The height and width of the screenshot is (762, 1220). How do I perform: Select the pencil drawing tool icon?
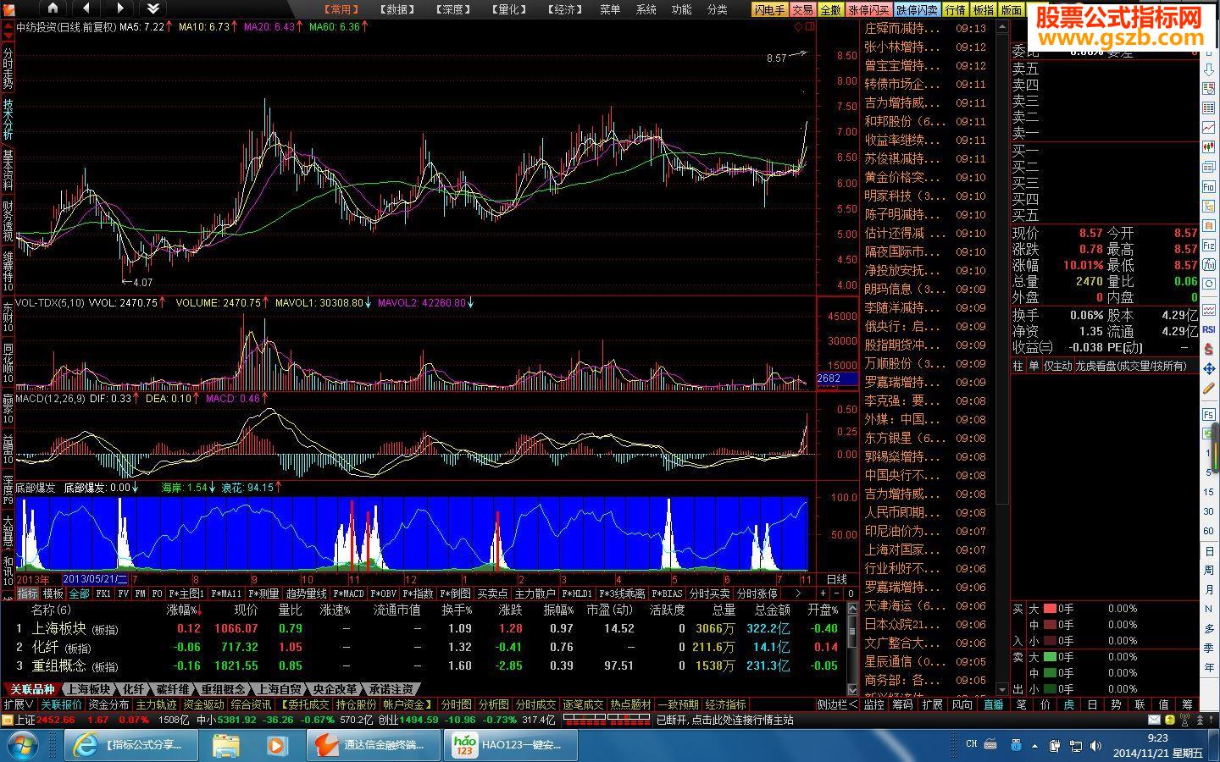(1209, 389)
